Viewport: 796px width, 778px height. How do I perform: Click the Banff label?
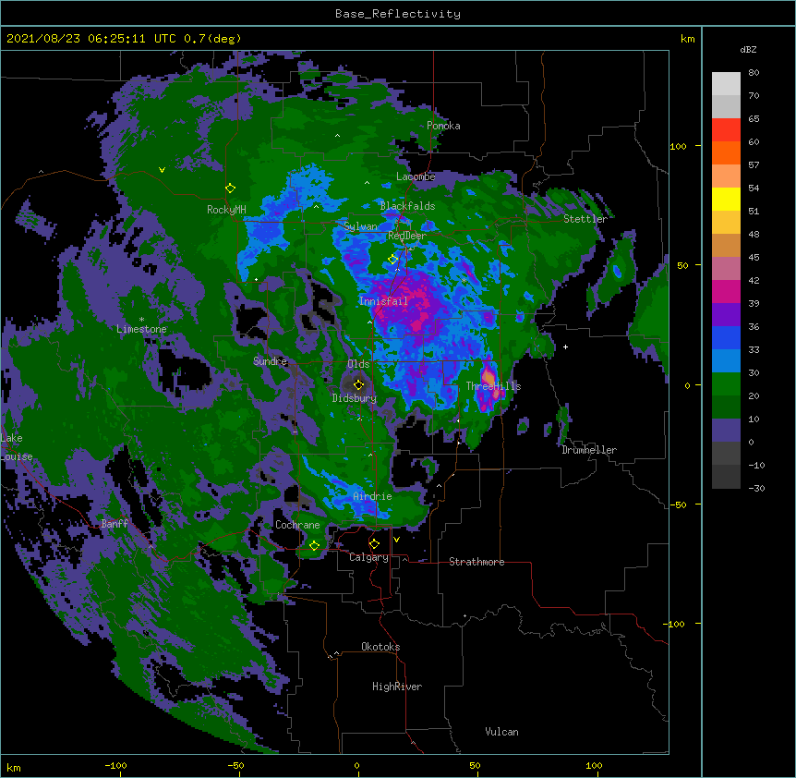tap(115, 524)
